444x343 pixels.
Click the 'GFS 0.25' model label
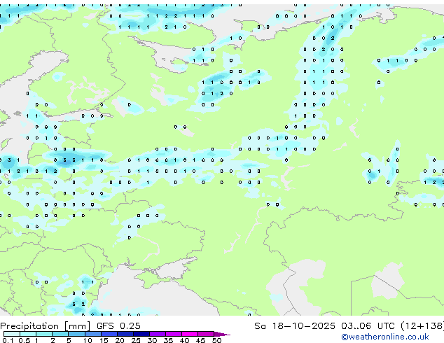tap(118, 325)
